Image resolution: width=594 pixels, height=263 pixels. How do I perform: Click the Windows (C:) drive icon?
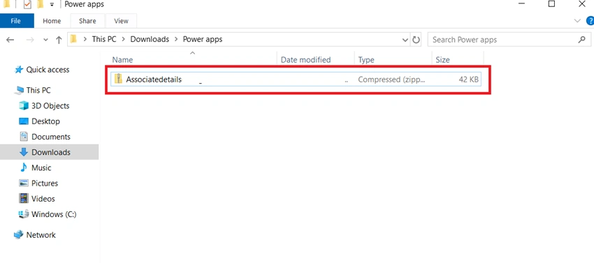pos(24,215)
